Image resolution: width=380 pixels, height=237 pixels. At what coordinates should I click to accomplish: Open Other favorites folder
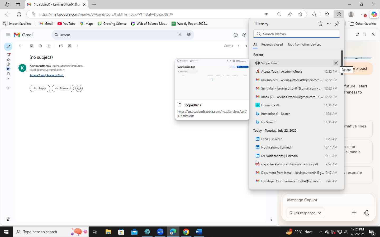[x=363, y=24]
